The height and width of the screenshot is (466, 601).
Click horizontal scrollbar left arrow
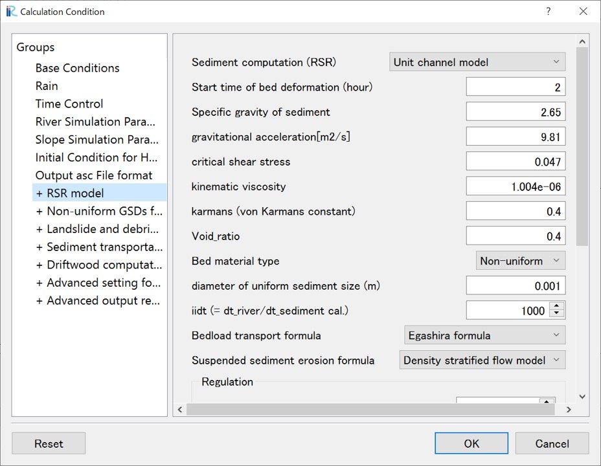click(x=180, y=409)
